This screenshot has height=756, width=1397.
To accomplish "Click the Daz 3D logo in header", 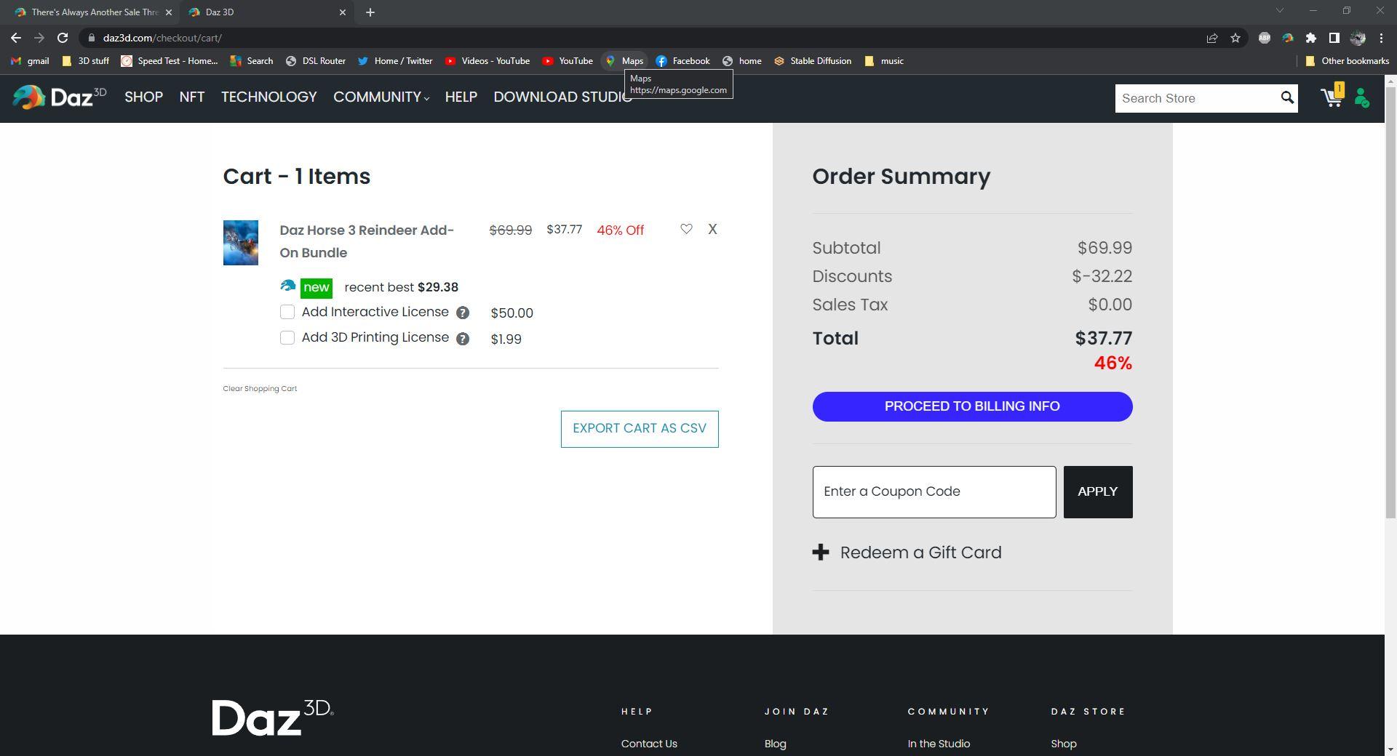I will click(60, 97).
